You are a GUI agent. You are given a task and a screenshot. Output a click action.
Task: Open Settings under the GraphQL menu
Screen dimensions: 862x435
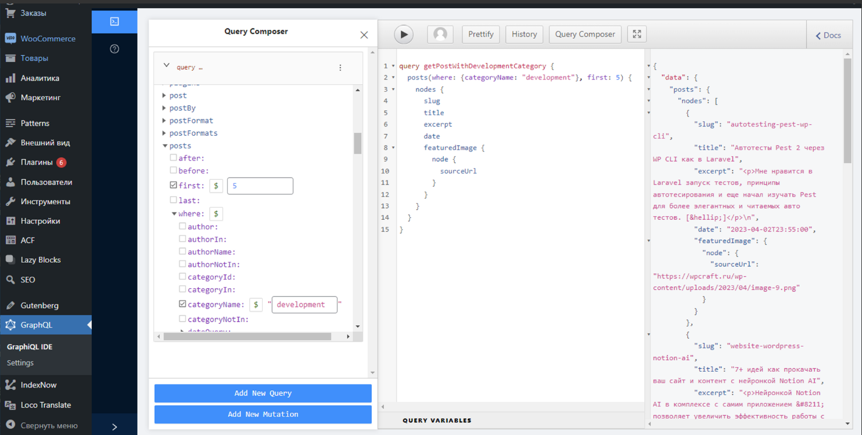(20, 363)
